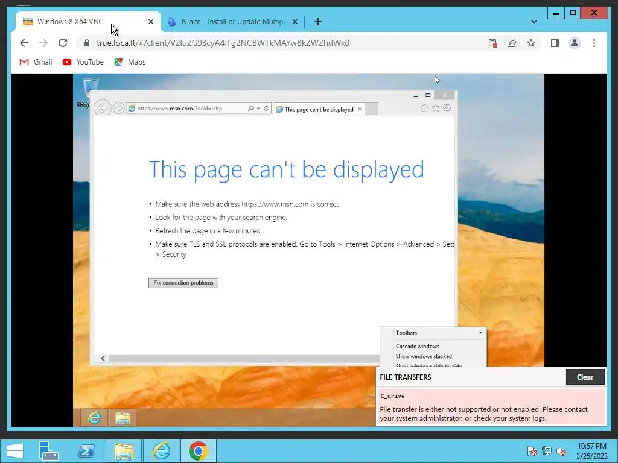Reload the Chrome page

pos(63,43)
